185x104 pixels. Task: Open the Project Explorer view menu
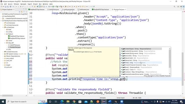(26, 12)
